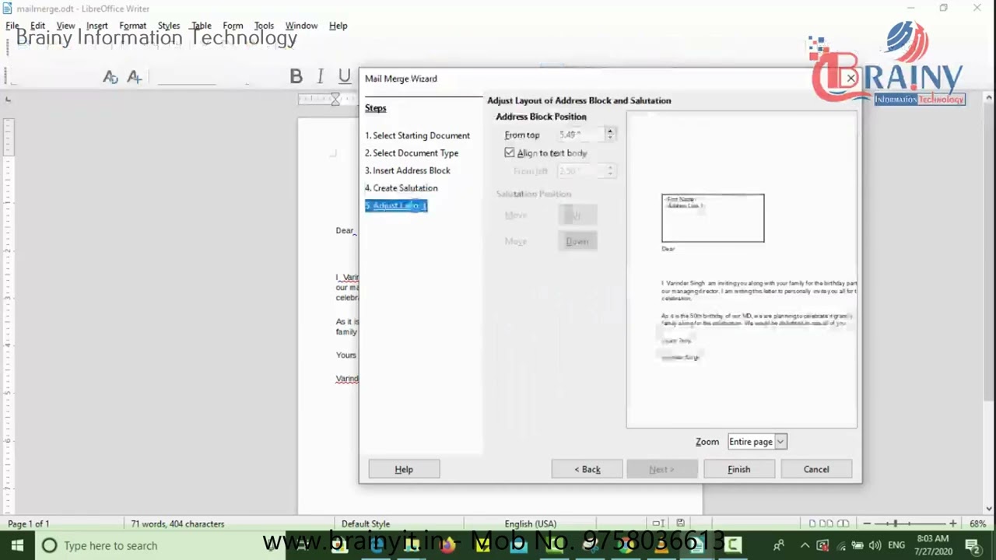Screen dimensions: 996x560
Task: Switch to book view in status bar
Action: coord(843,523)
